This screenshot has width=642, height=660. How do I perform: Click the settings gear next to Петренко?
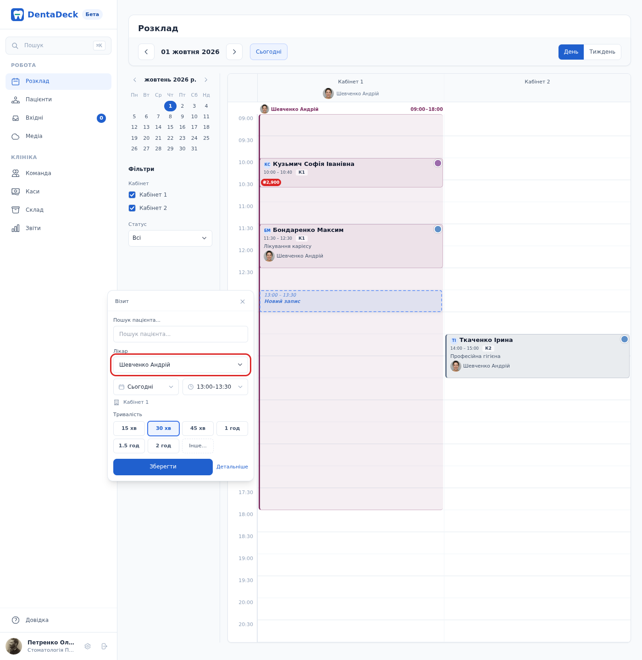[88, 646]
